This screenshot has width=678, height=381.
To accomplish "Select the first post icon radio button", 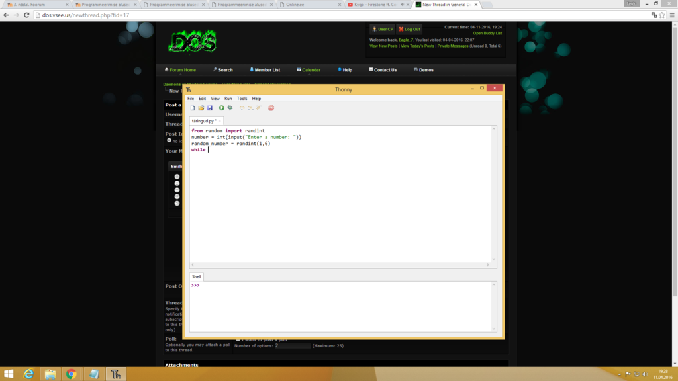I will pyautogui.click(x=169, y=140).
